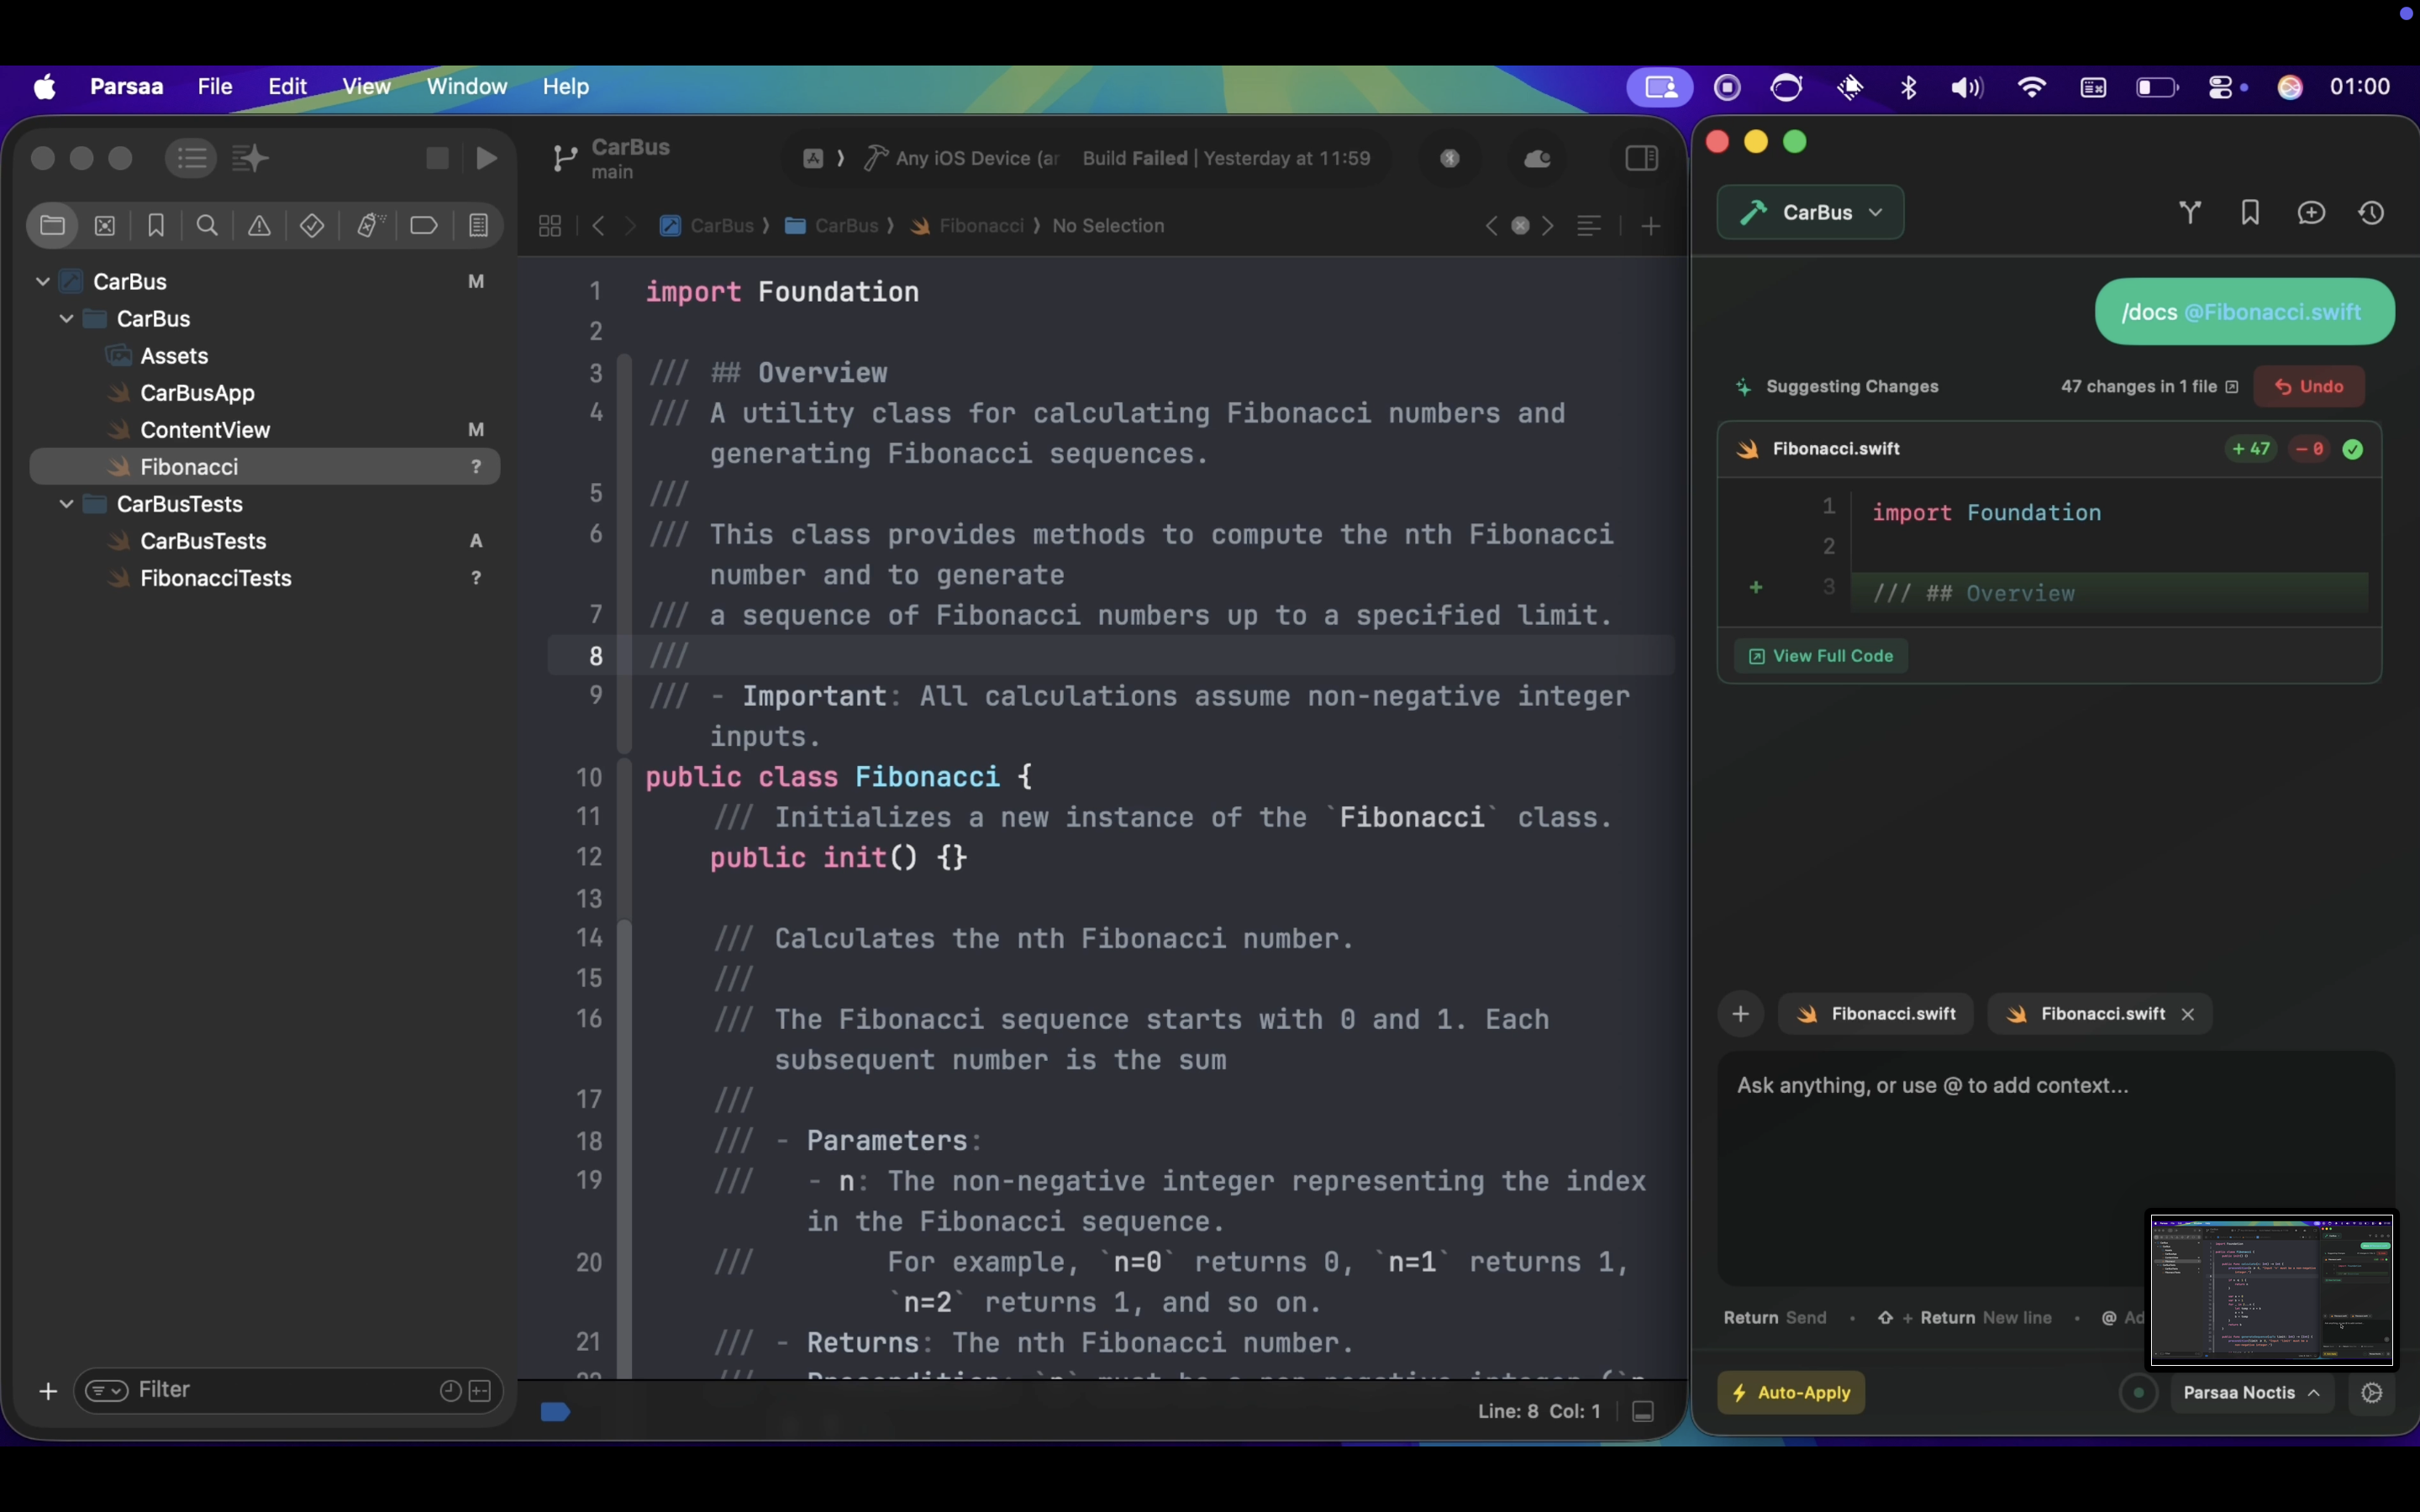Click the bookmark icon in assistant panel
Viewport: 2420px width, 1512px height.
coord(2250,213)
